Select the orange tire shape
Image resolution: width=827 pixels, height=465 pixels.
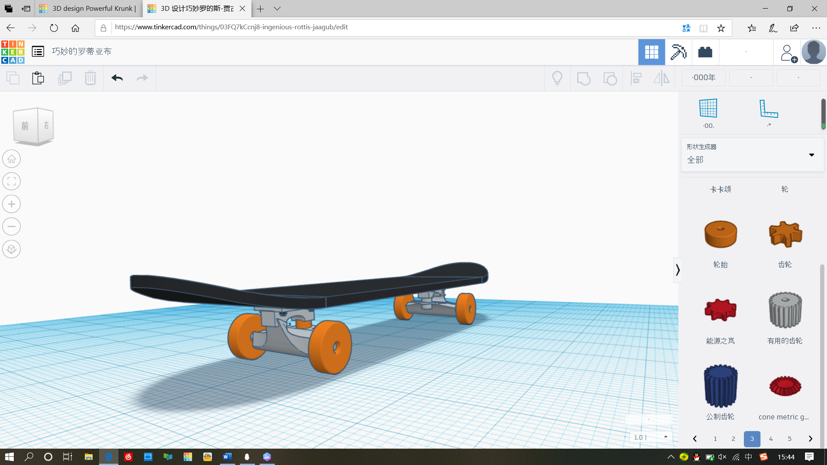pyautogui.click(x=721, y=234)
